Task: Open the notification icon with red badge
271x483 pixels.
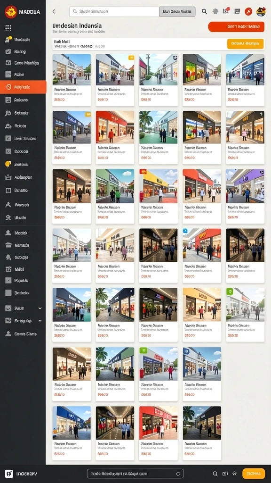Action: [x=226, y=11]
